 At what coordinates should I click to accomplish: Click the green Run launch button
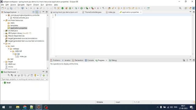click(81, 8)
